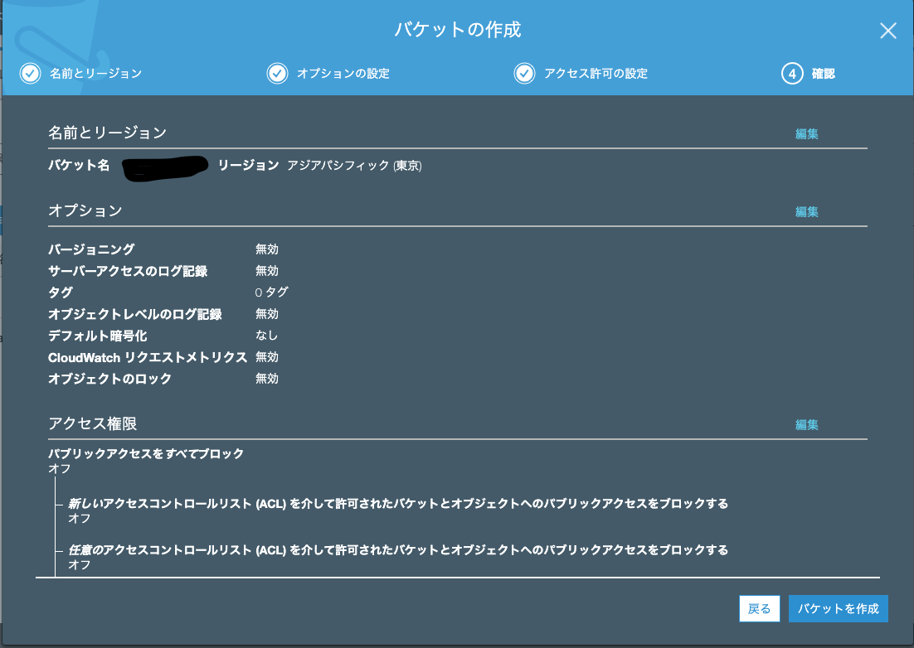Click the checkmark icon beside オプションの設定 step
The image size is (914, 648).
[277, 74]
